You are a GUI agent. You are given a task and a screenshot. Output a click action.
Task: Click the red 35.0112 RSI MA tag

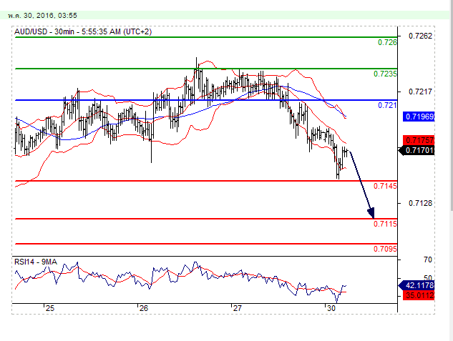419,295
